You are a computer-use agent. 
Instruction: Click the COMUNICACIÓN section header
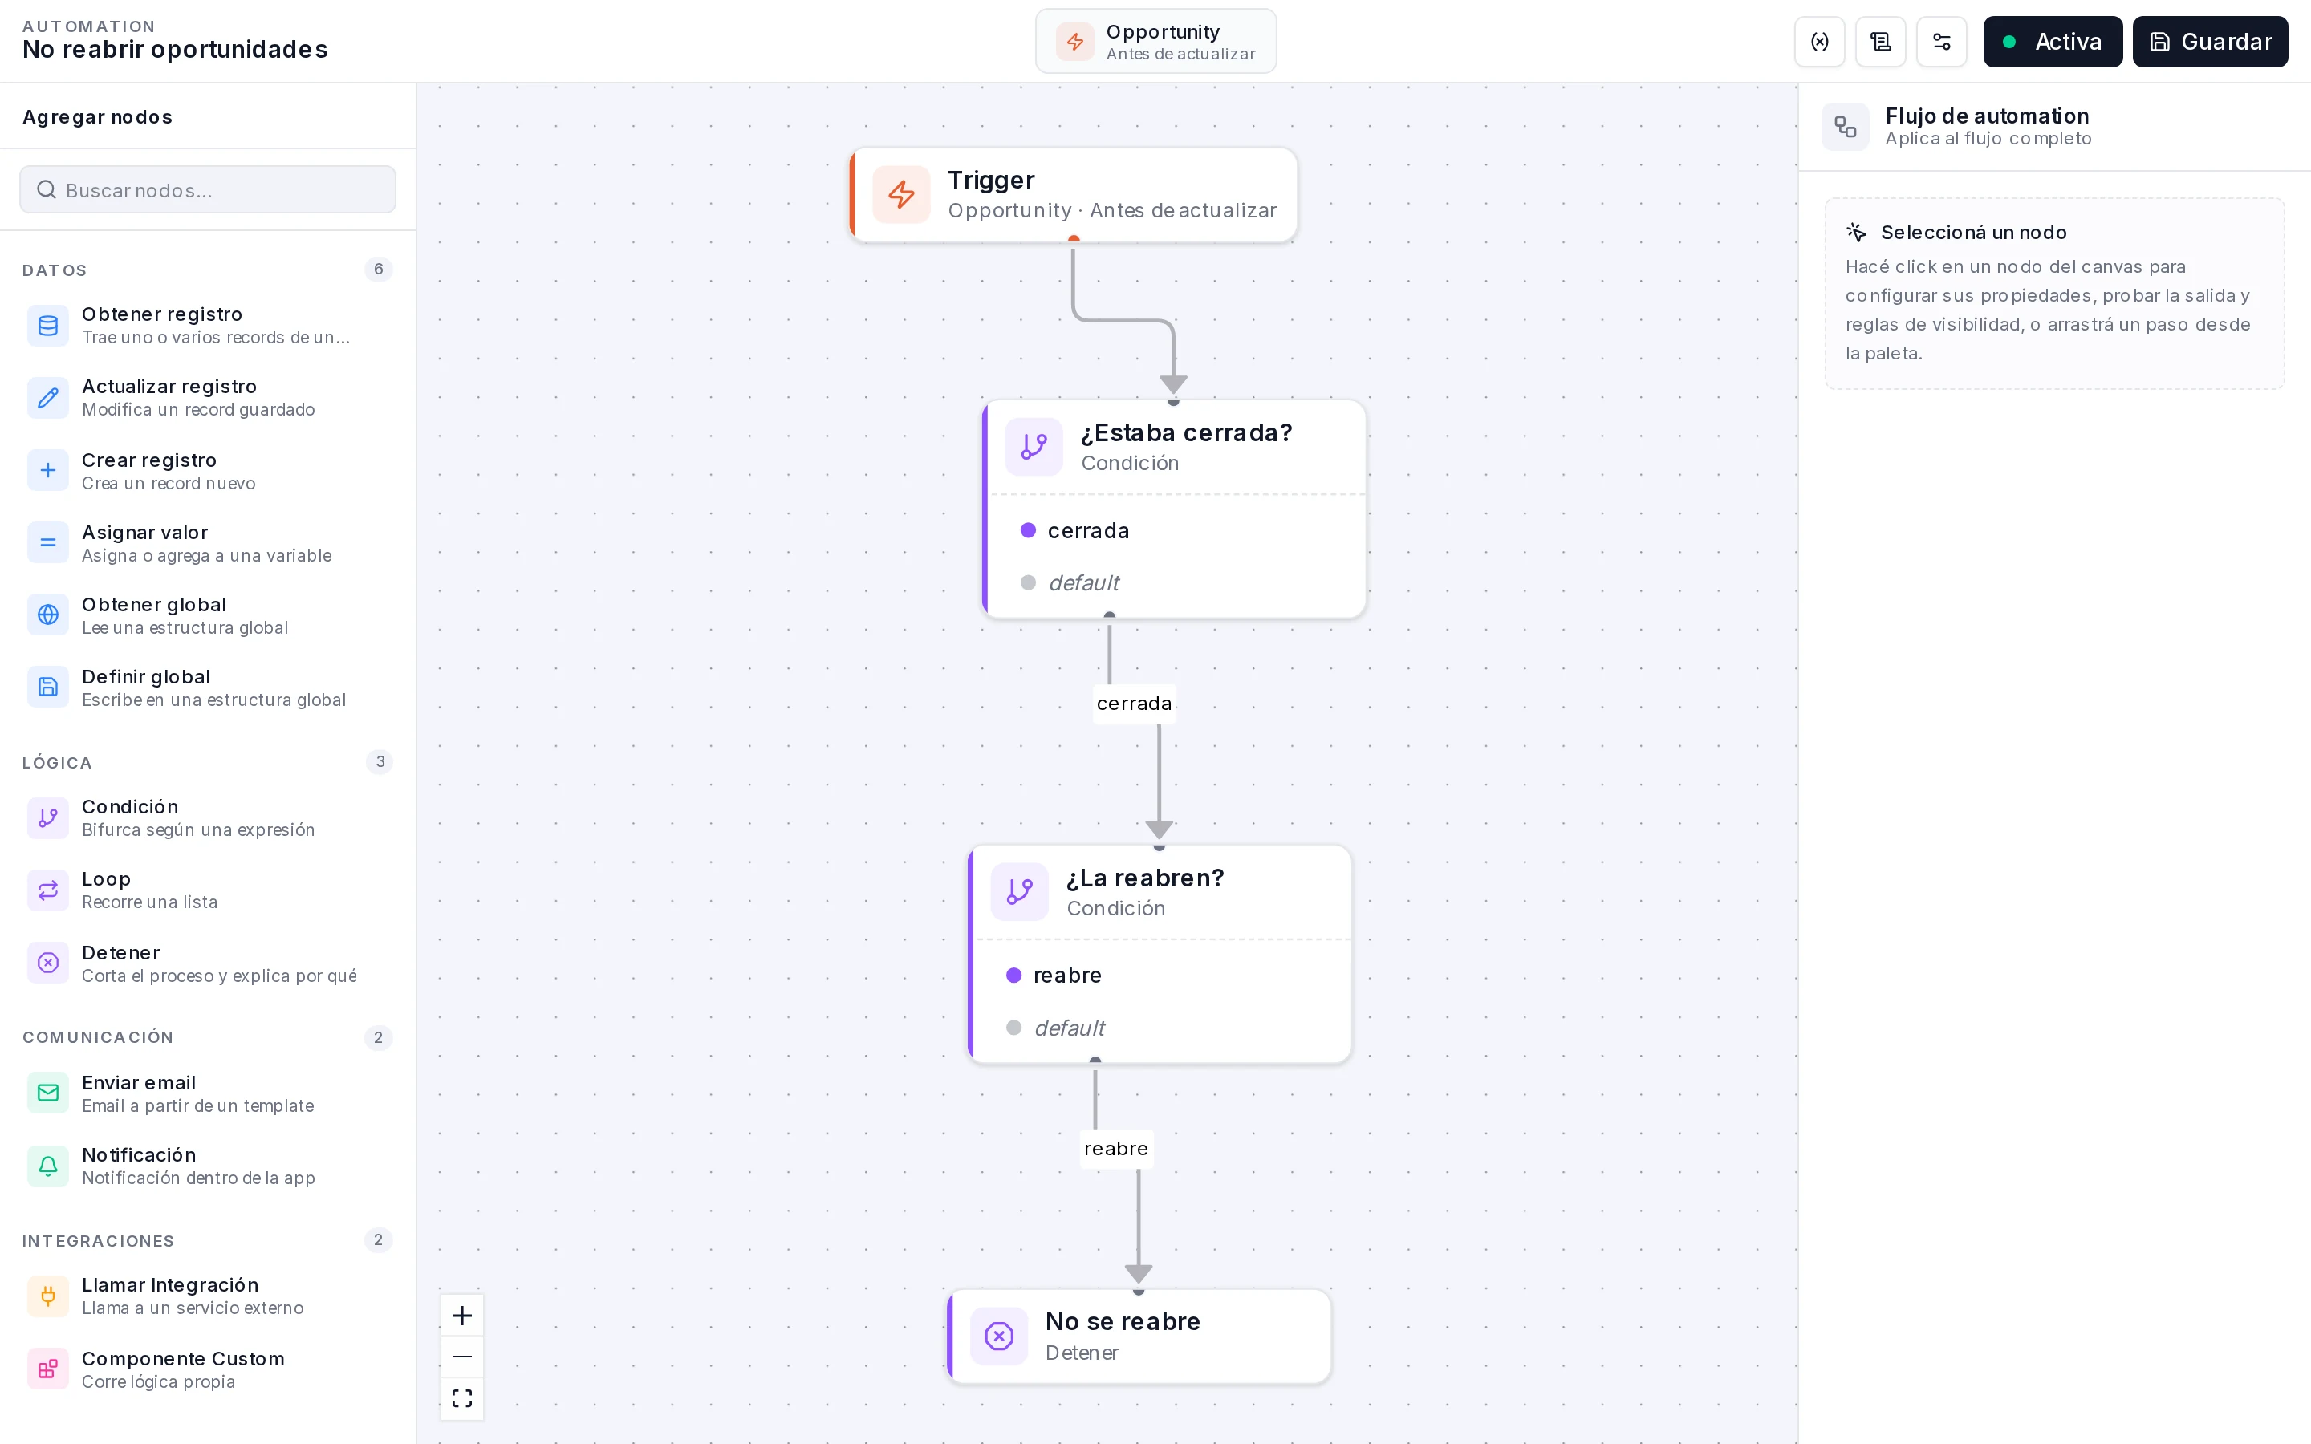pos(99,1037)
